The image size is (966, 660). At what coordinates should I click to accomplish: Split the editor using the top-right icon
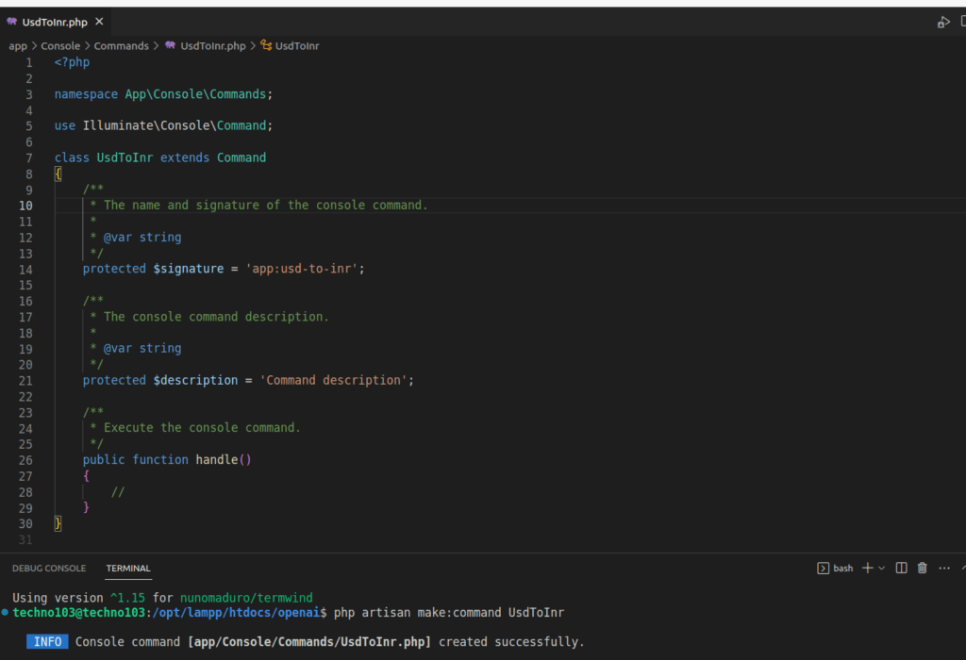pyautogui.click(x=963, y=22)
